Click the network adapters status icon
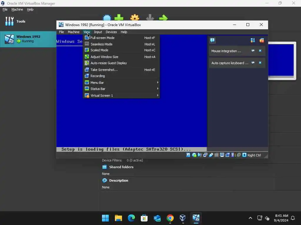 pyautogui.click(x=205, y=155)
